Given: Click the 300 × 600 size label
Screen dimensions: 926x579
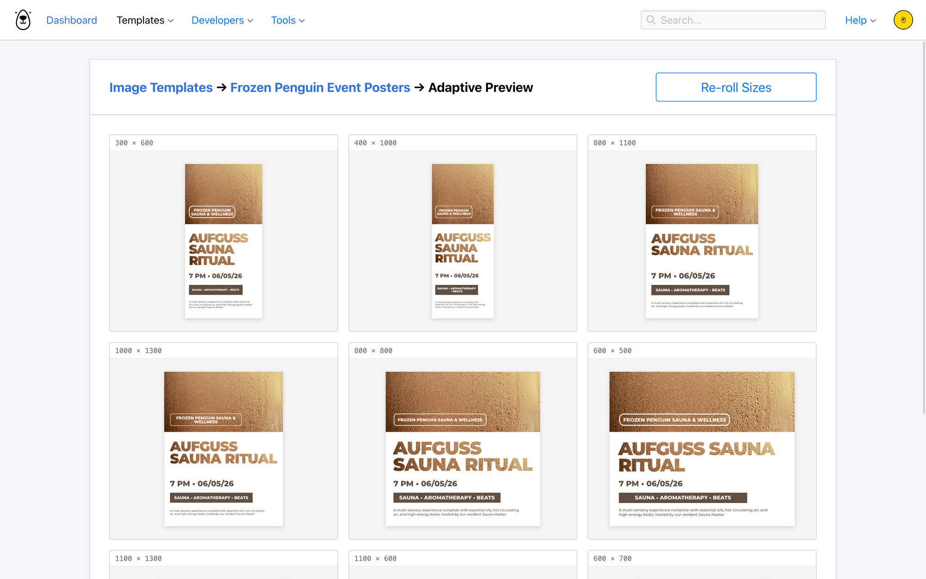Looking at the screenshot, I should coord(134,143).
